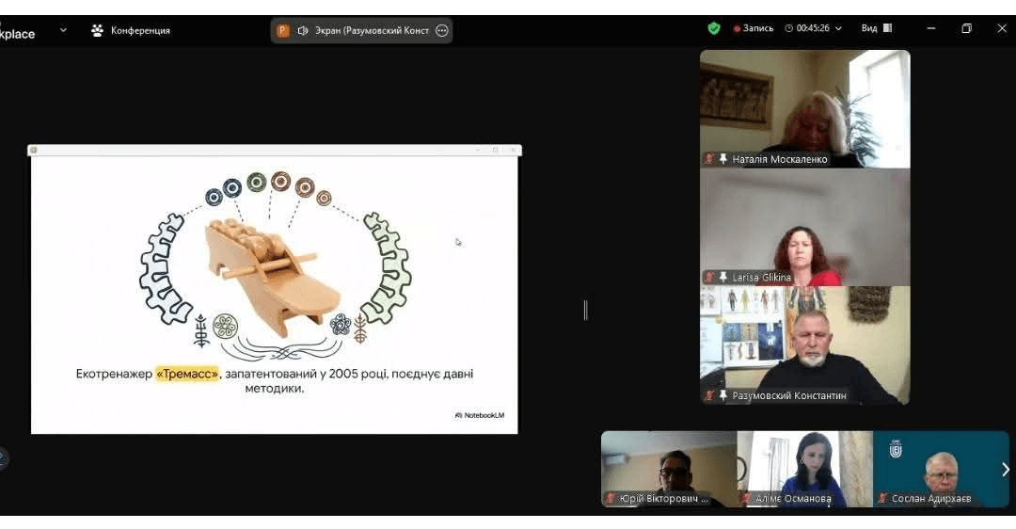Click the NotebookLM logo on slide
This screenshot has width=1016, height=529.
[x=480, y=415]
